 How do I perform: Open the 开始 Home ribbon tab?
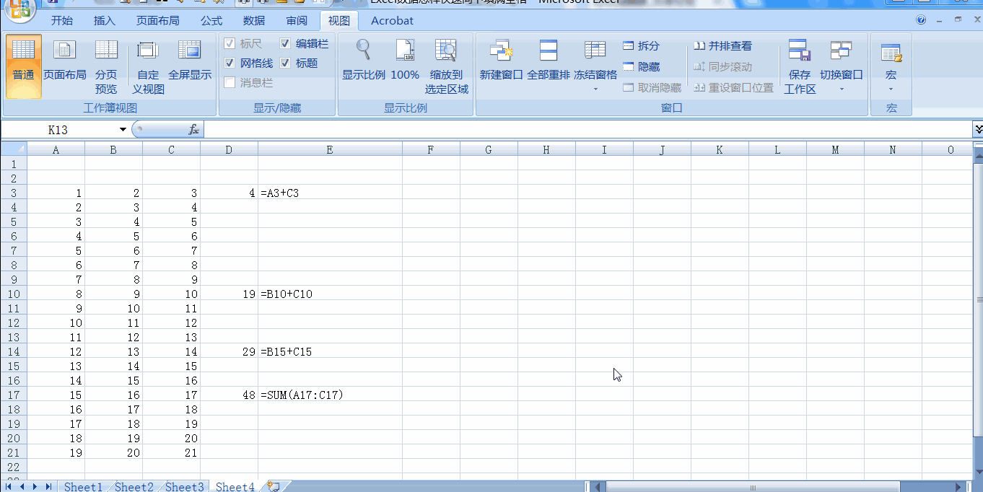pyautogui.click(x=62, y=20)
